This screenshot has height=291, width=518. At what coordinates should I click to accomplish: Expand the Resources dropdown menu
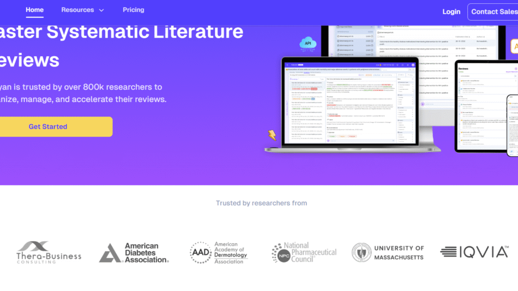[77, 10]
